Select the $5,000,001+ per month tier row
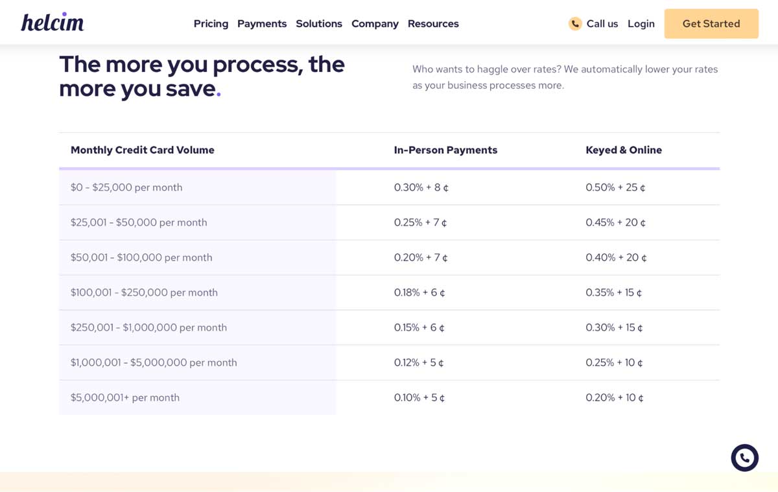Image resolution: width=778 pixels, height=492 pixels. click(124, 397)
